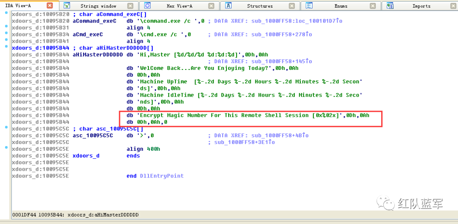Screen dimensions: 458x224
Task: Close the IDA View-A tab
Action: click(x=50, y=6)
